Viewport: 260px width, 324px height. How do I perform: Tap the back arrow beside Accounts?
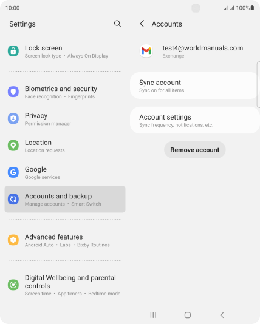(x=142, y=24)
